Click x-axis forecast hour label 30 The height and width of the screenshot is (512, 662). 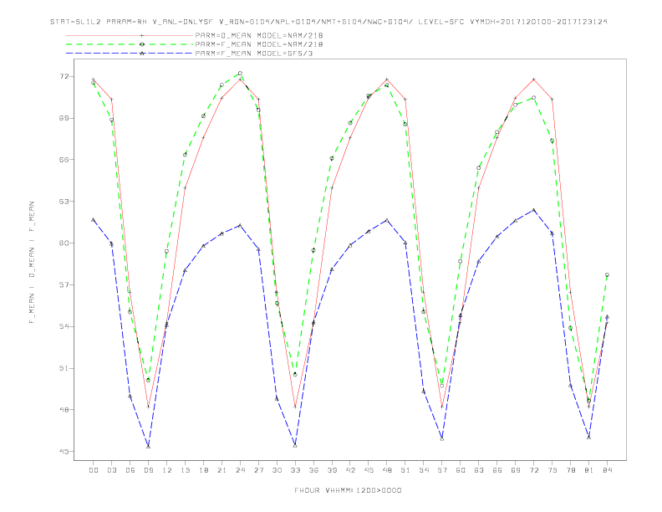[277, 470]
